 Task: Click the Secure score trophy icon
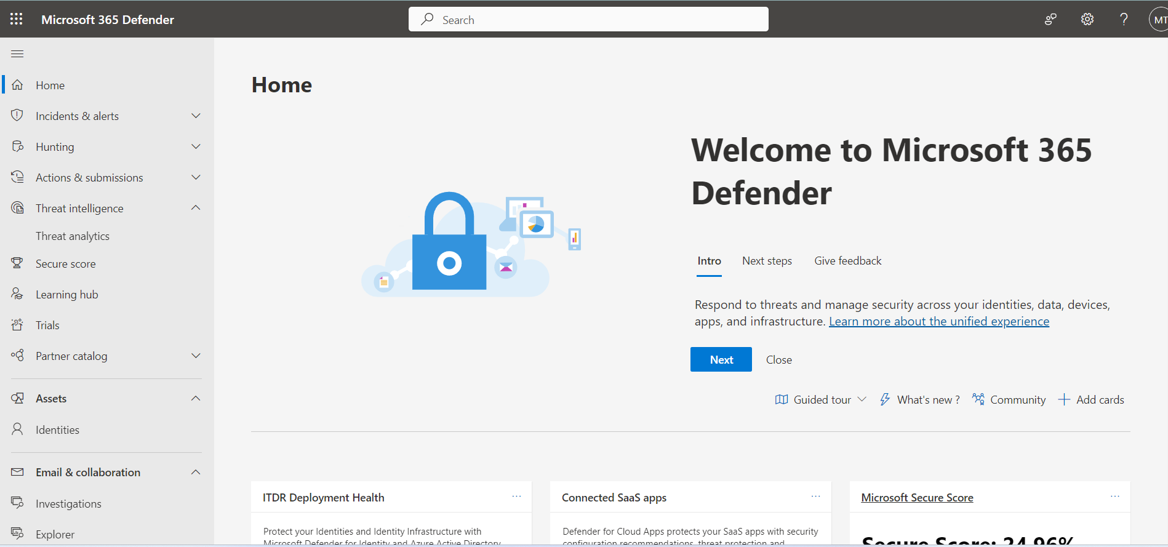(17, 263)
